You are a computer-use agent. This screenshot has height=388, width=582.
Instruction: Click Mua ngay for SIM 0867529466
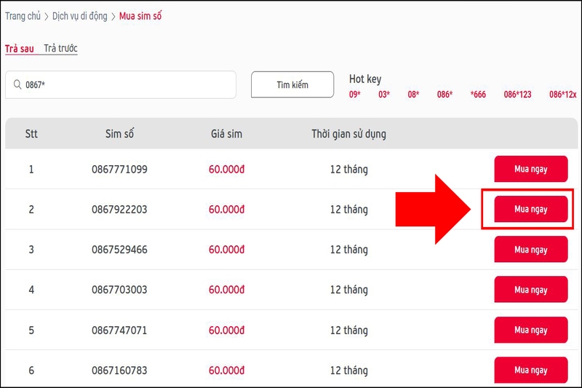click(x=530, y=250)
